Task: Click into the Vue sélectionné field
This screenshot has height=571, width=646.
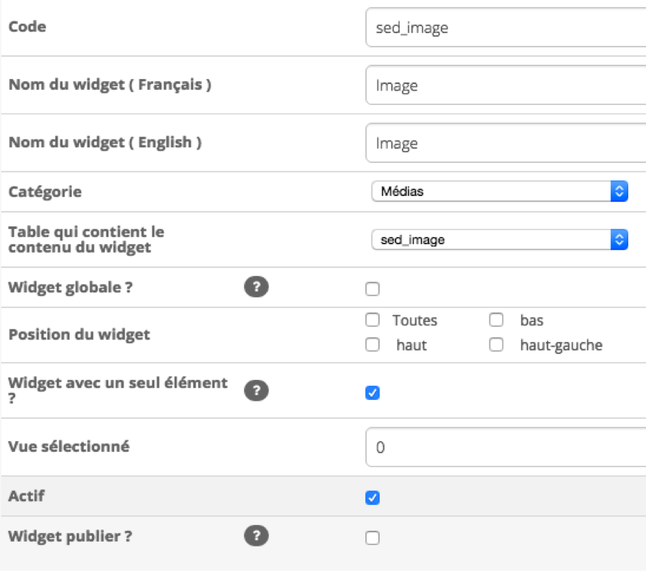Action: (x=506, y=447)
